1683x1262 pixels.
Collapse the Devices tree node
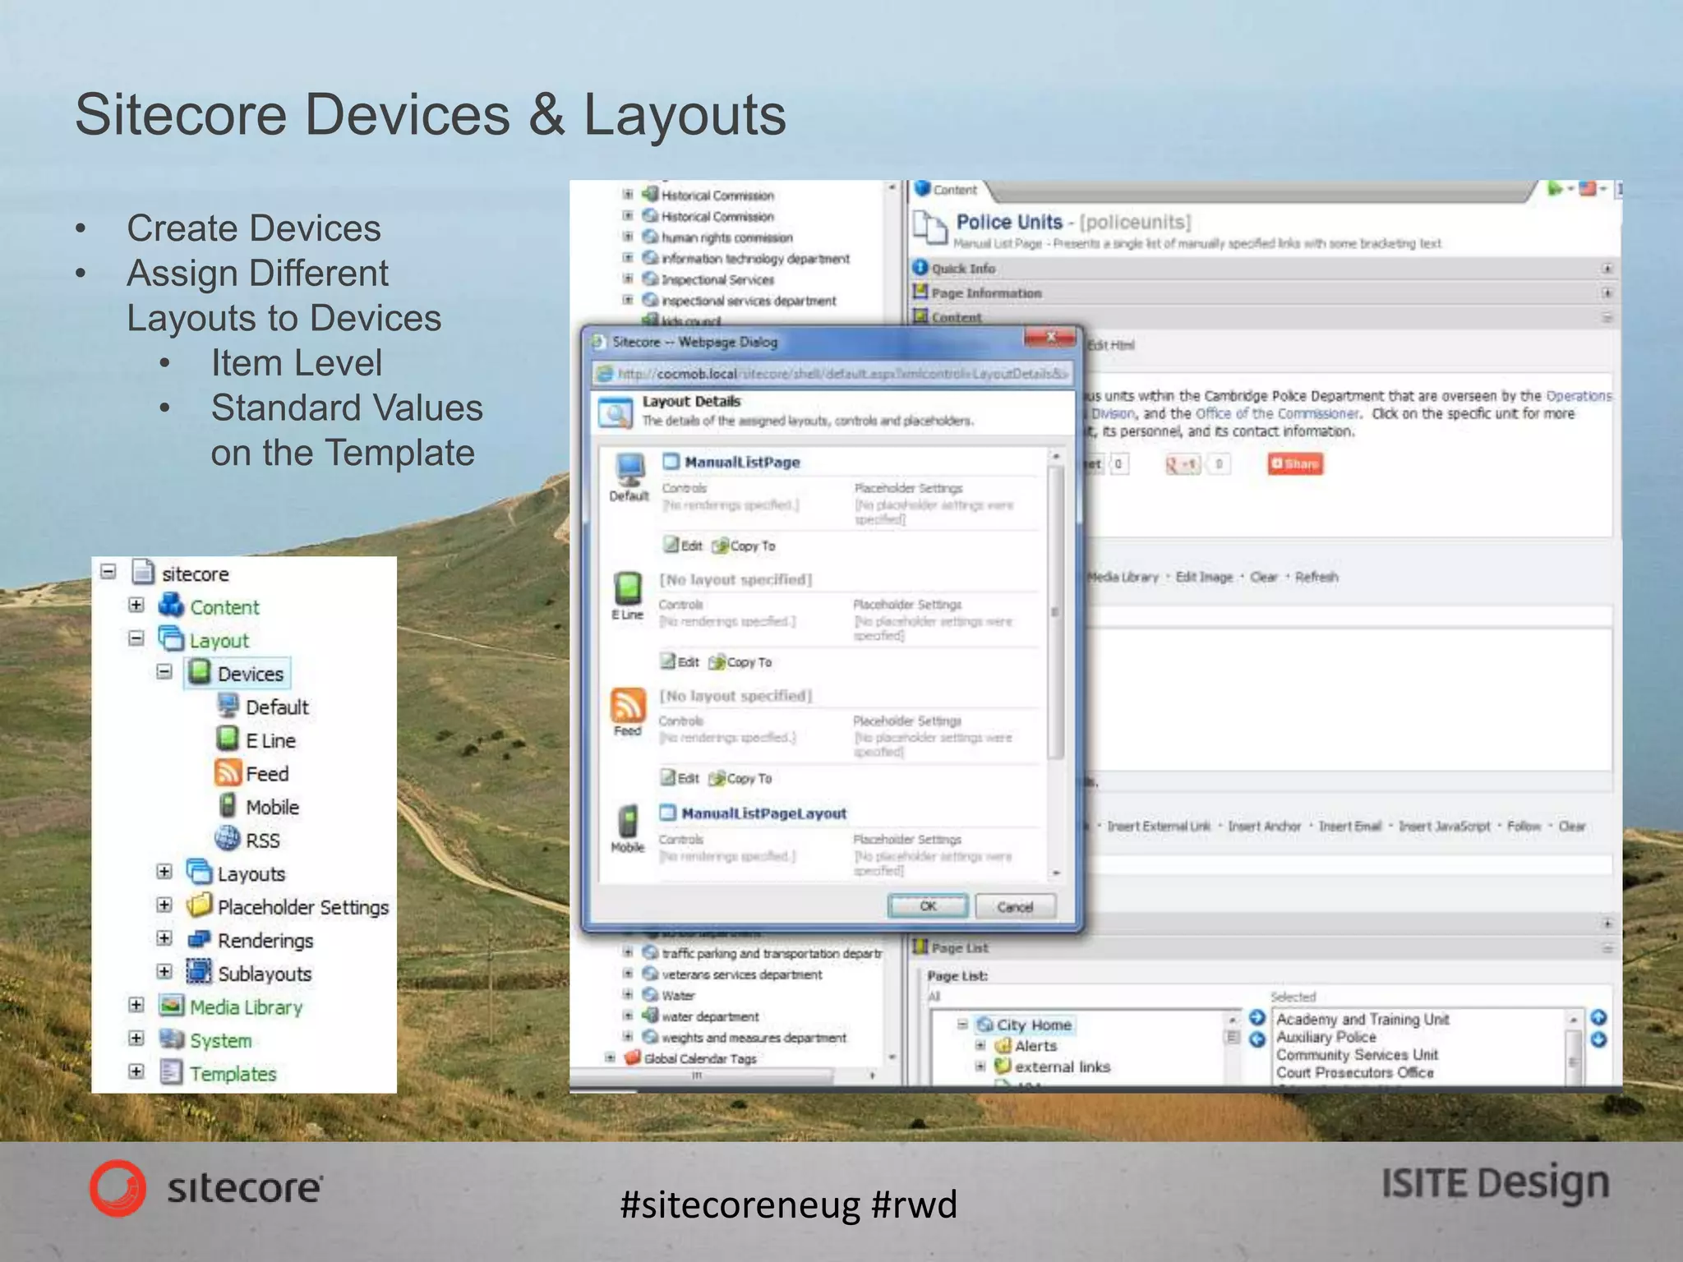tap(164, 672)
